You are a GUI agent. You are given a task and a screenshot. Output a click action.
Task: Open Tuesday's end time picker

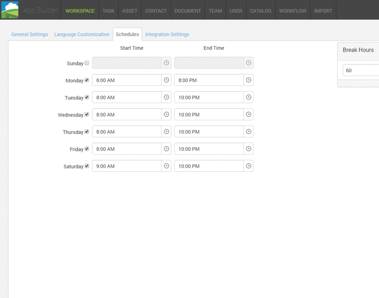(248, 97)
